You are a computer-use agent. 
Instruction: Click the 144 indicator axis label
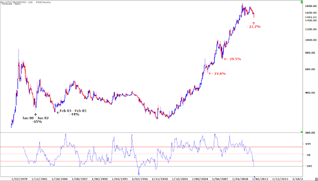pyautogui.click(x=308, y=144)
